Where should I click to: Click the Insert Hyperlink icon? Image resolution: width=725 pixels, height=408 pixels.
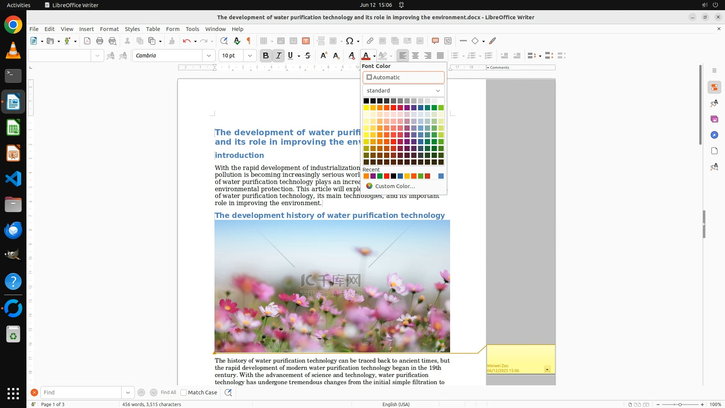coord(370,41)
